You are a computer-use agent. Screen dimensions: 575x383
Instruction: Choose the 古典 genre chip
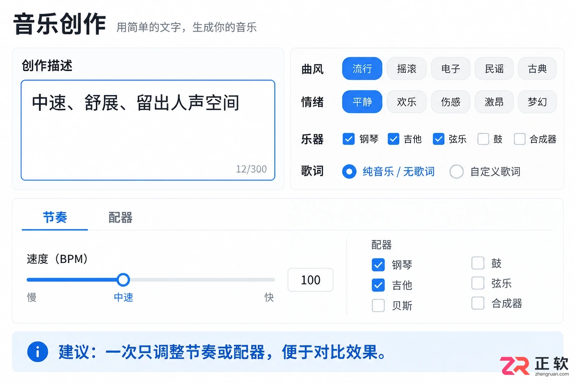pyautogui.click(x=537, y=69)
